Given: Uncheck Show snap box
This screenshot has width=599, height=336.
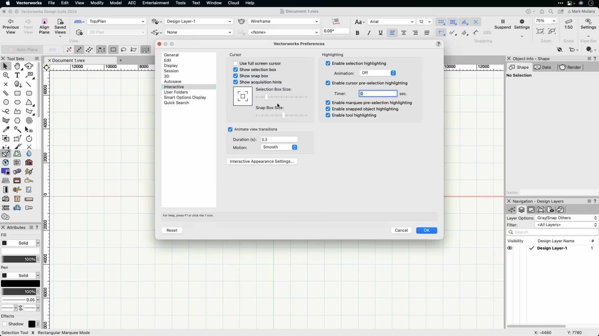Looking at the screenshot, I should tap(235, 76).
